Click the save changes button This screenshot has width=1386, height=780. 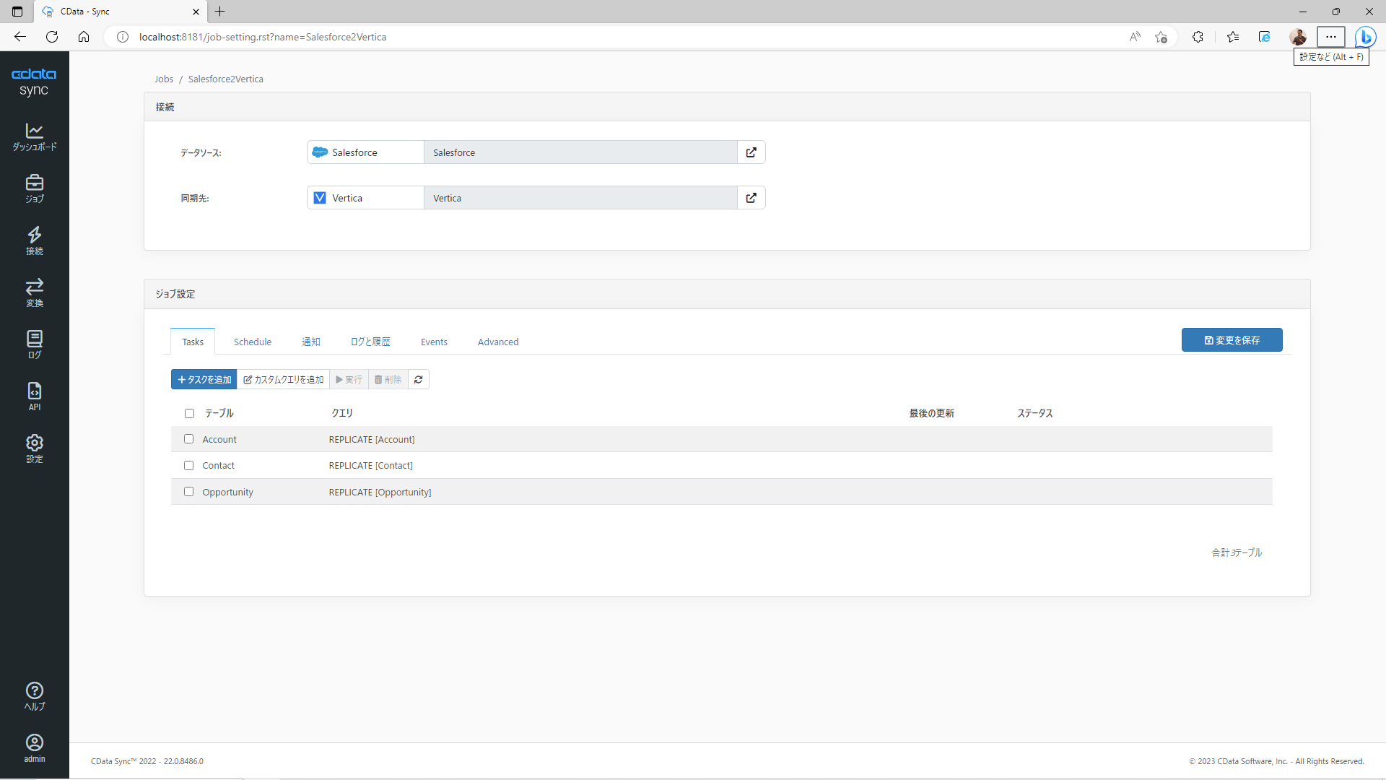coord(1232,340)
